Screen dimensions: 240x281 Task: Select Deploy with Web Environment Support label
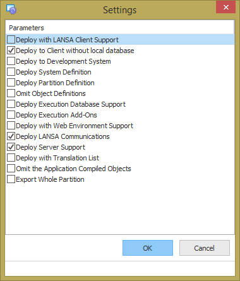point(75,126)
